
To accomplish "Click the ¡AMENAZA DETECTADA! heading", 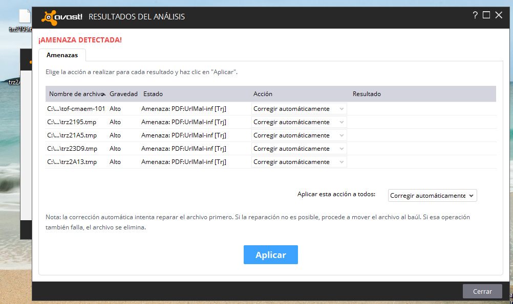I will click(x=80, y=40).
